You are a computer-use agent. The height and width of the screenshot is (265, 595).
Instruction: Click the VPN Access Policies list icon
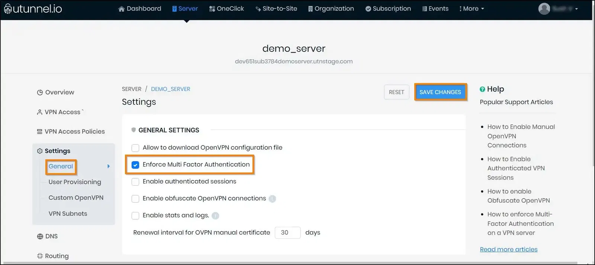pos(39,132)
